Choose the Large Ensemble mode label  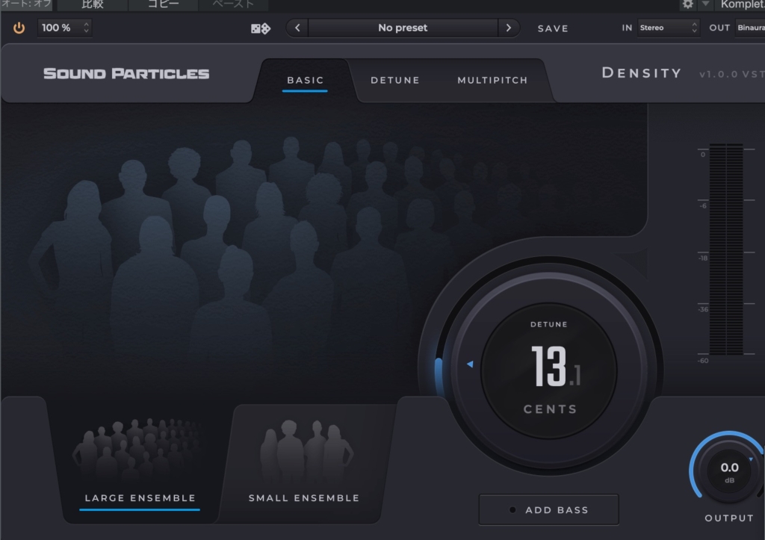coord(140,498)
